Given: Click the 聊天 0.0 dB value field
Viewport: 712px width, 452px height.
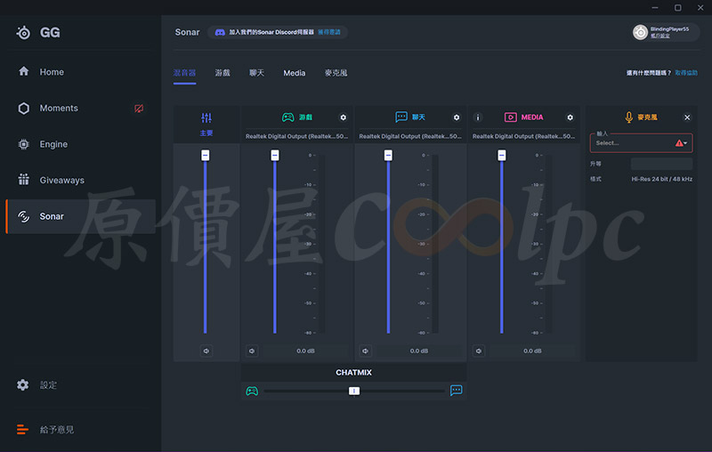Looking at the screenshot, I should (419, 351).
